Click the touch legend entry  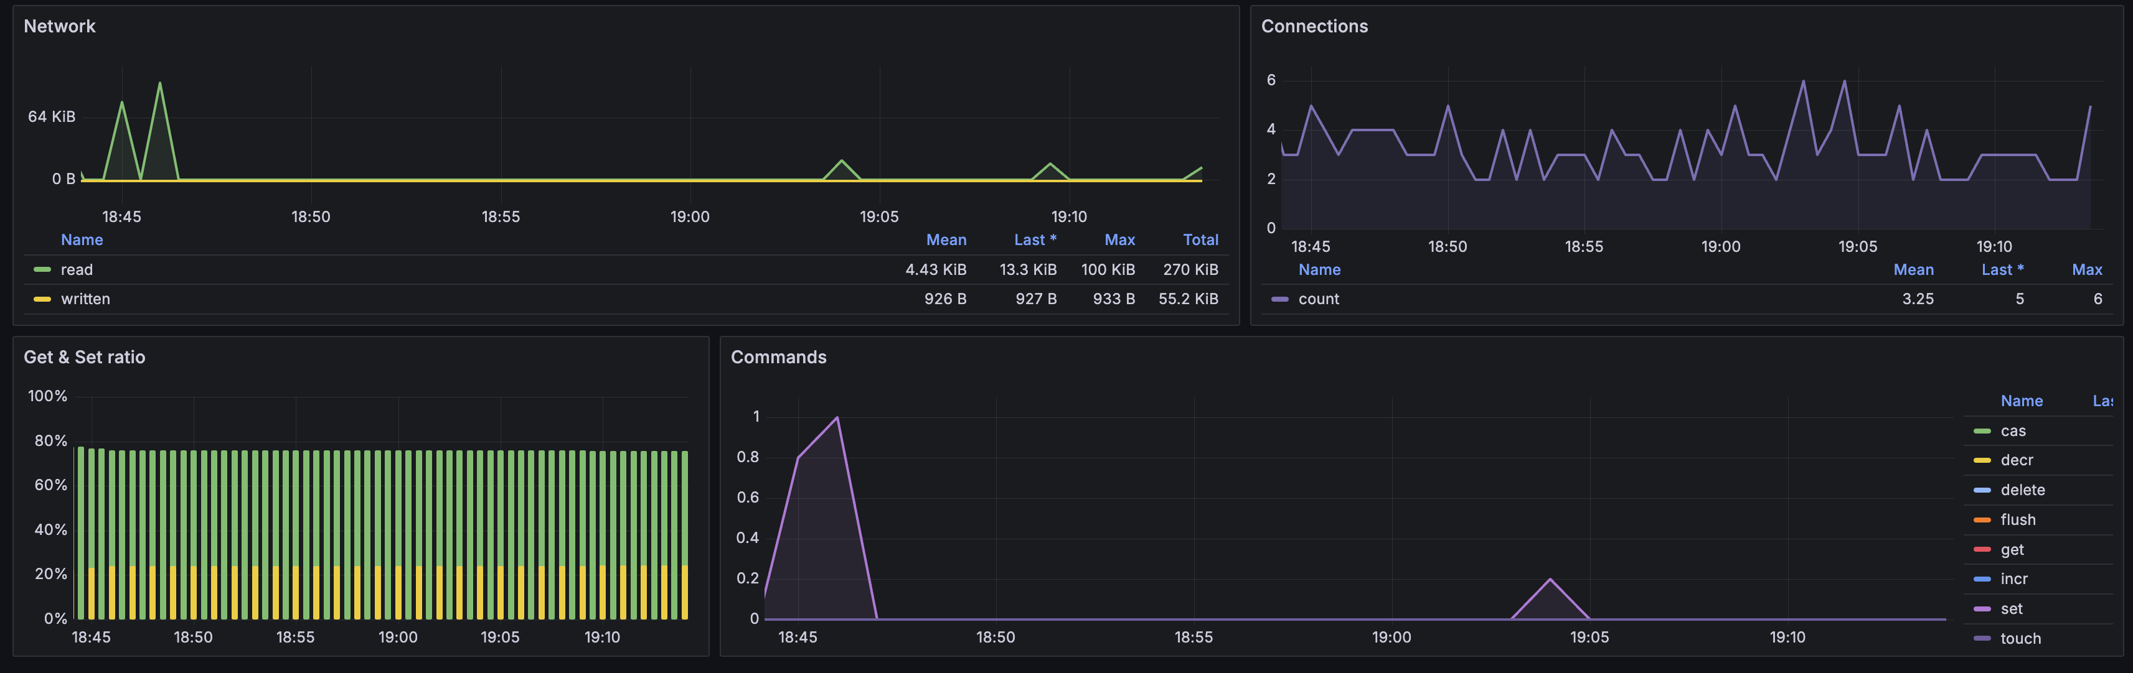point(2020,638)
